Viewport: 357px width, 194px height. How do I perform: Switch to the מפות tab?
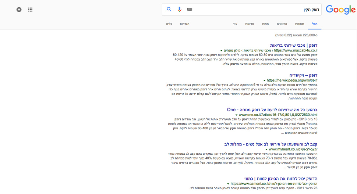coord(265,24)
